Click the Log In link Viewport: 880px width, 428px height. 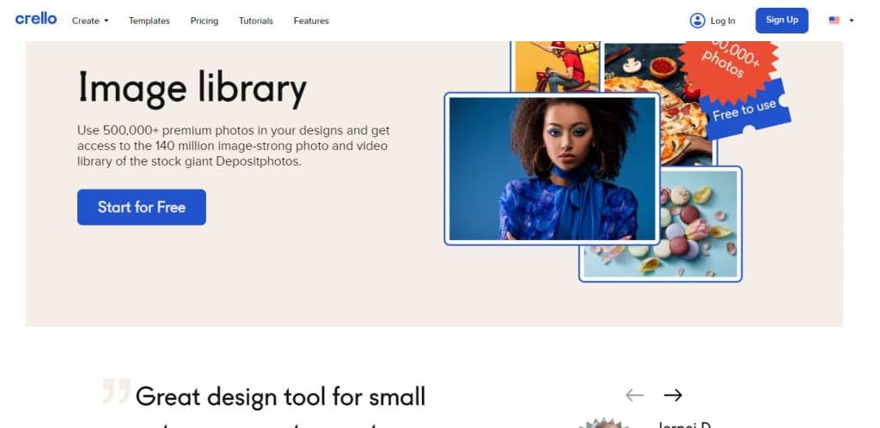tap(722, 21)
